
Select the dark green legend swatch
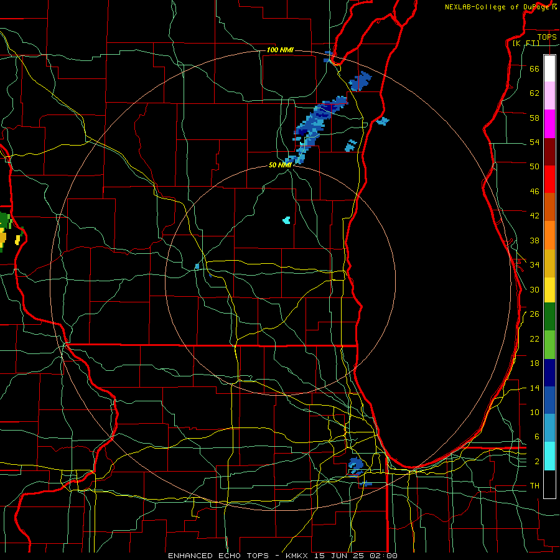(x=549, y=317)
